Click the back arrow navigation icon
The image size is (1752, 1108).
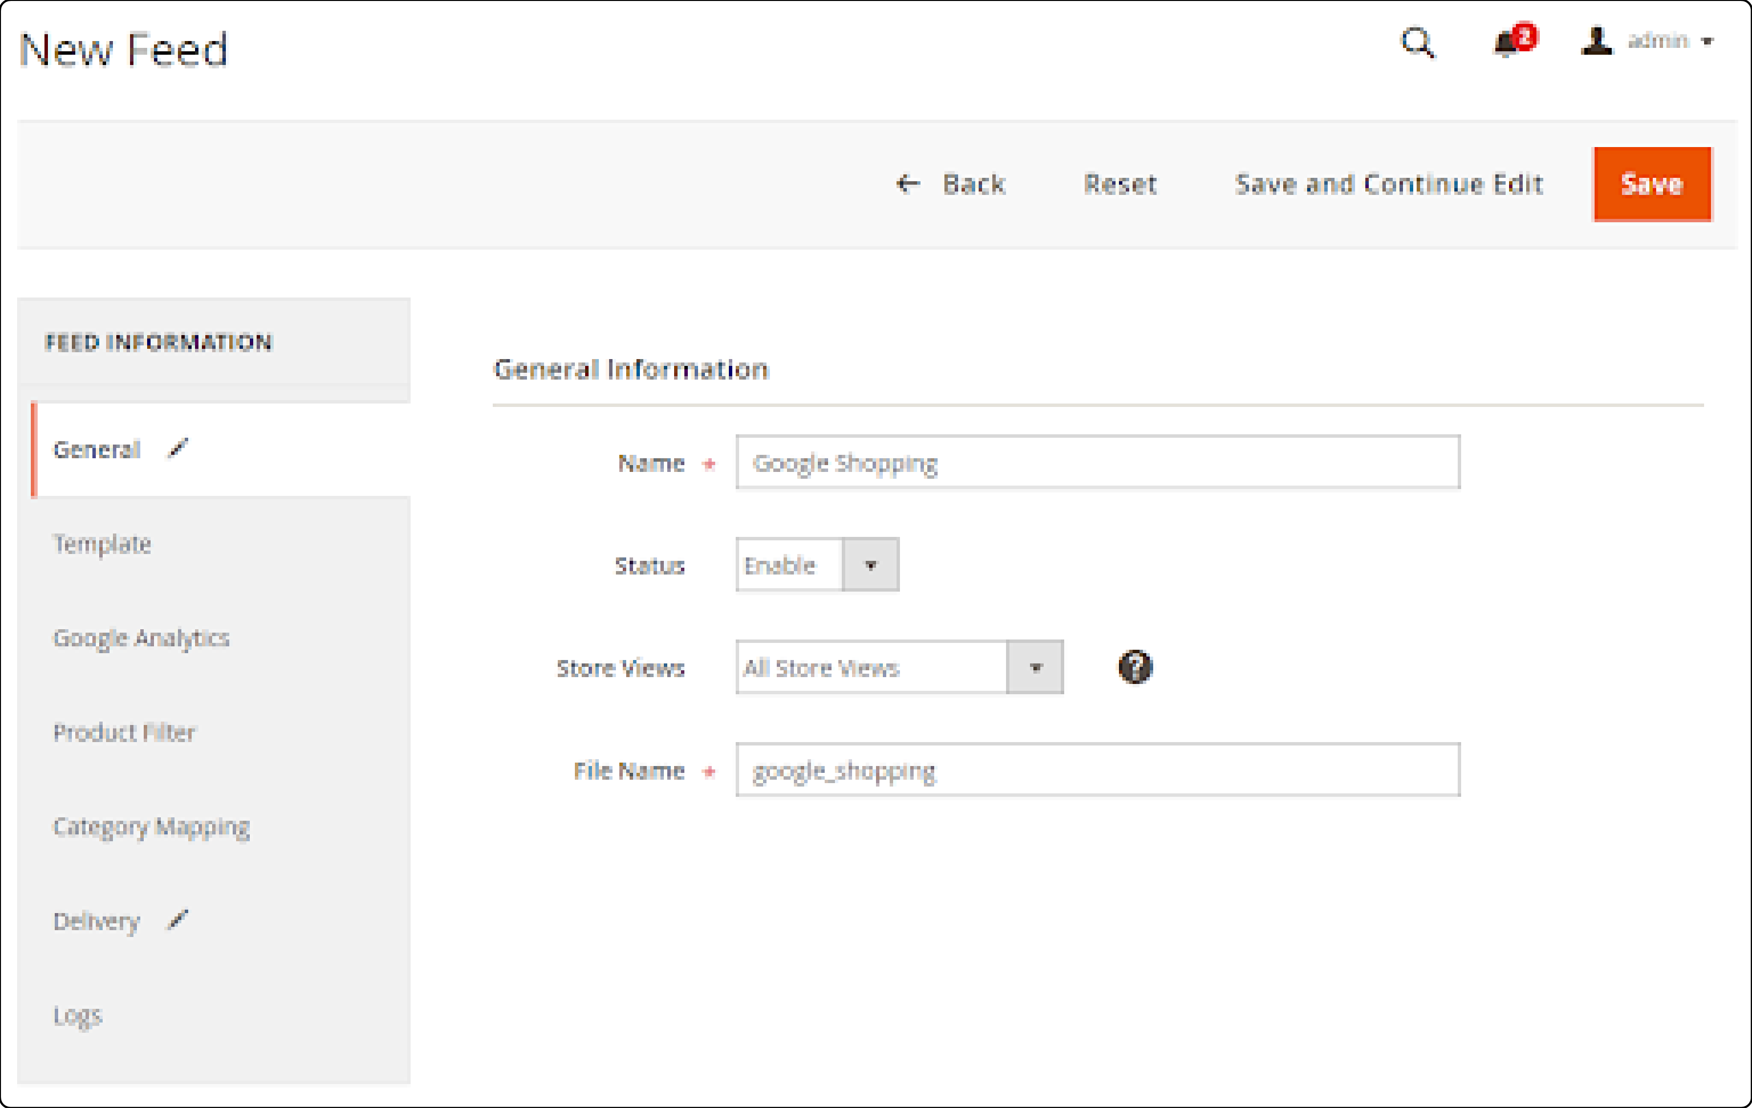click(908, 181)
